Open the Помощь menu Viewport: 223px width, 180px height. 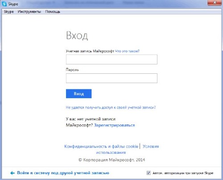point(53,12)
